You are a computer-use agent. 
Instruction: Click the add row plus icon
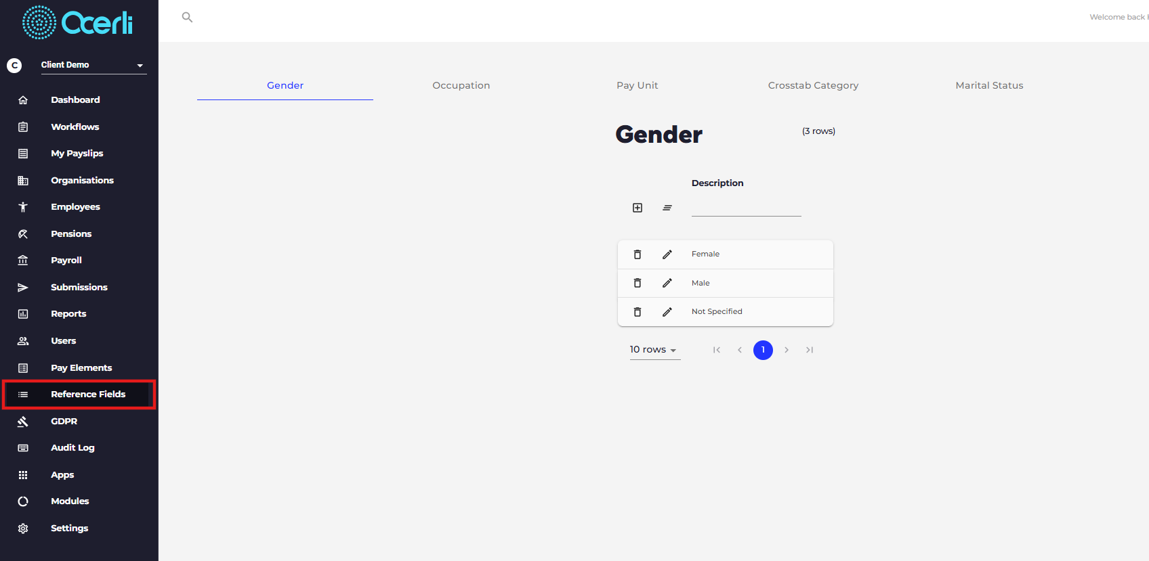pos(638,208)
